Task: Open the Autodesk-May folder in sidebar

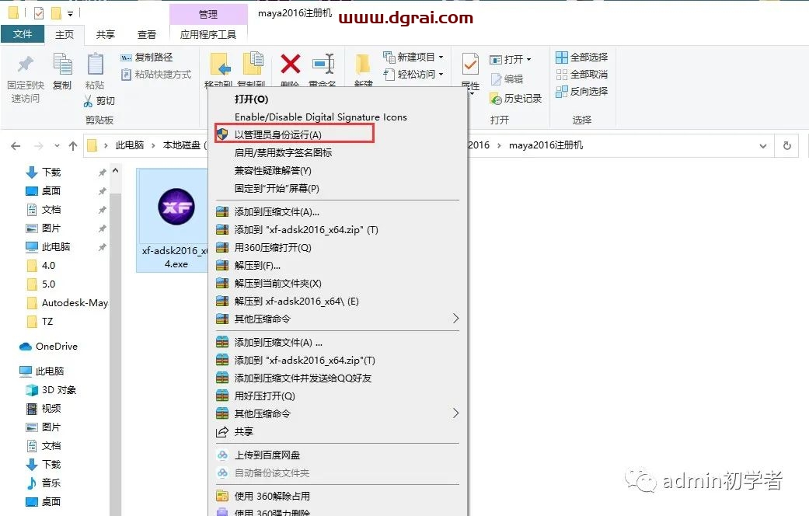Action: [x=67, y=303]
